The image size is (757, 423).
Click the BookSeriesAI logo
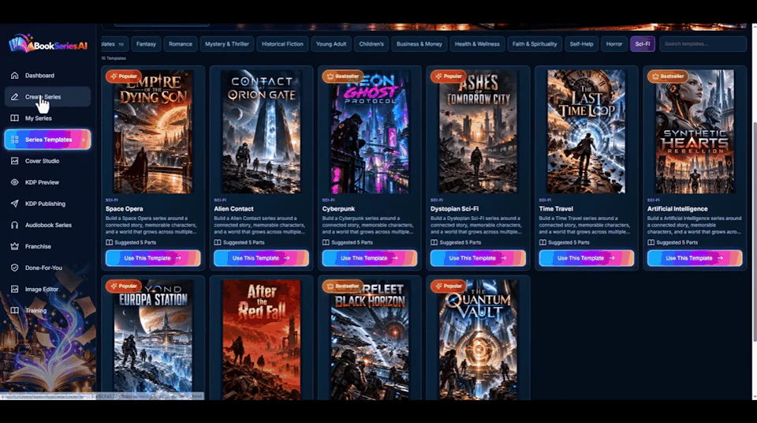coord(48,44)
